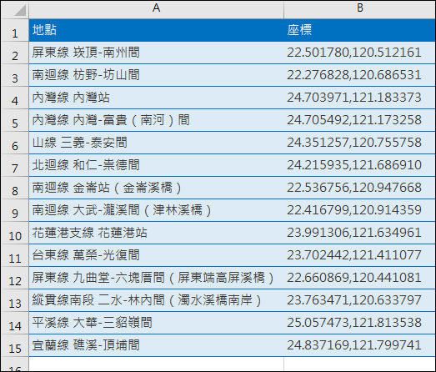This screenshot has width=436, height=372.
Task: Select row 4 header
Action: click(x=15, y=98)
